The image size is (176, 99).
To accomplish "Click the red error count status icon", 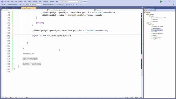I will click(11, 98).
